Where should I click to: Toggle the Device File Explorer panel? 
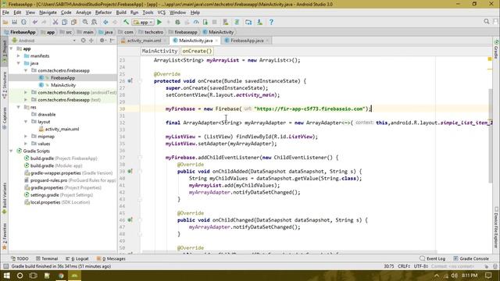coord(496,227)
